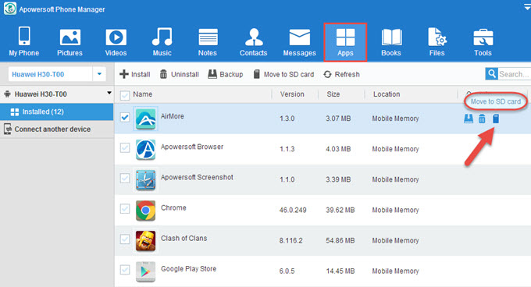
Task: Check the Apowersoft Browser checkbox
Action: 125,147
